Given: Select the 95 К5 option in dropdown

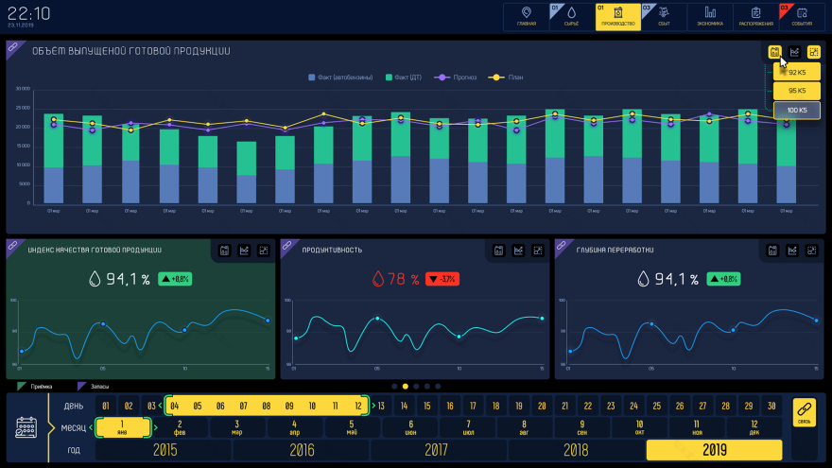Looking at the screenshot, I should click(x=796, y=91).
